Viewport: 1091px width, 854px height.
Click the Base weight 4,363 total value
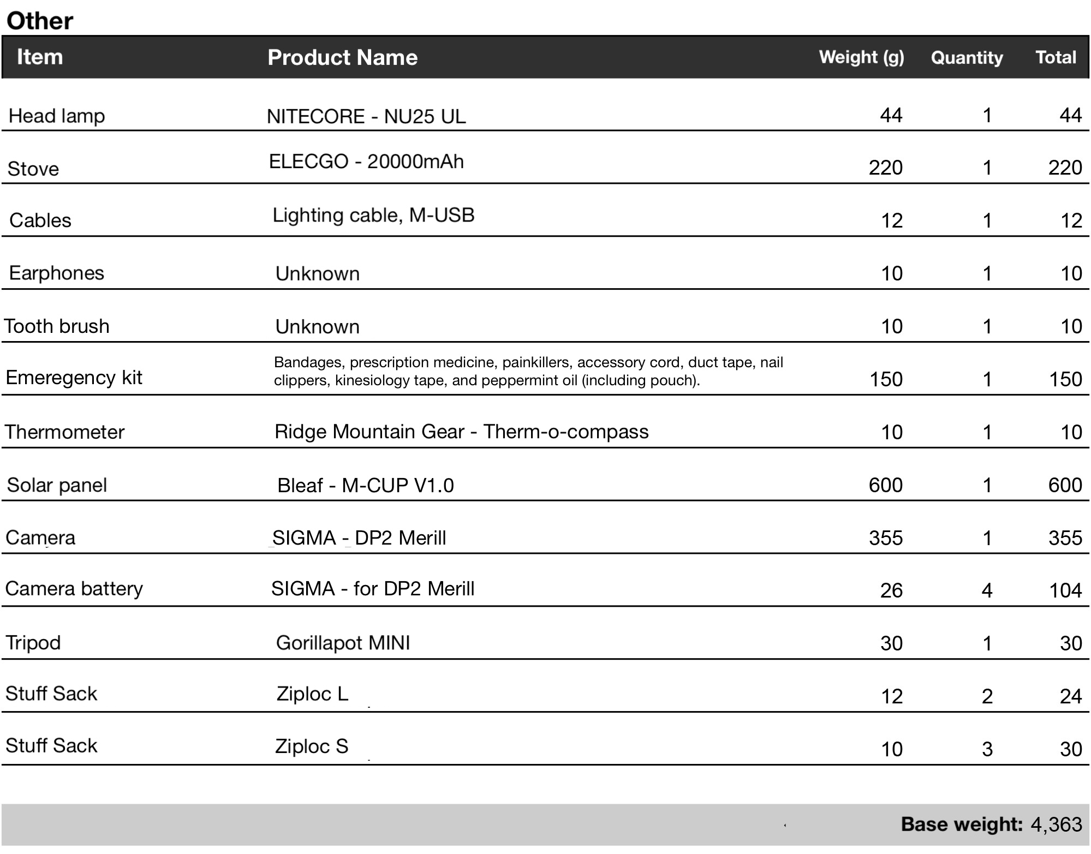pos(1056,824)
